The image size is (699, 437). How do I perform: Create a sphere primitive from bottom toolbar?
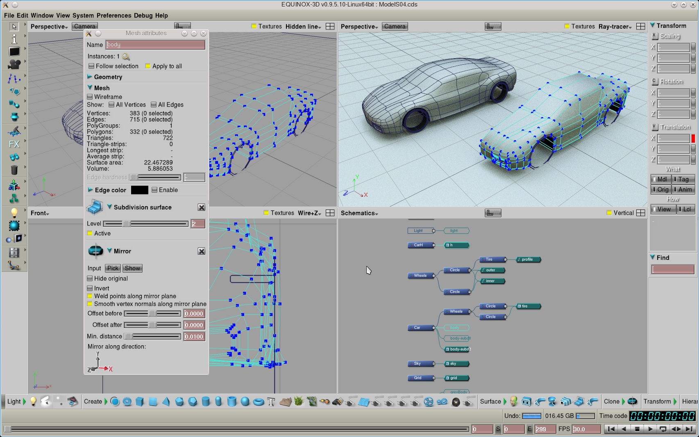pos(245,402)
